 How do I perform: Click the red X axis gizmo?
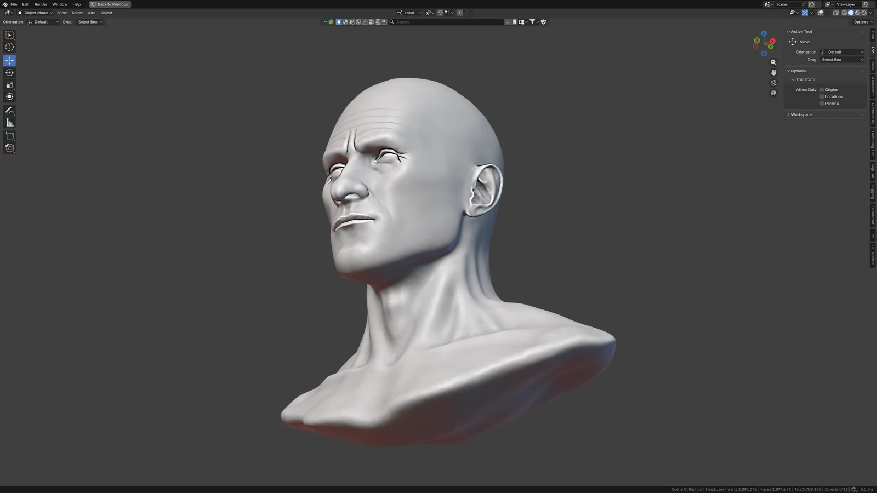tap(772, 41)
